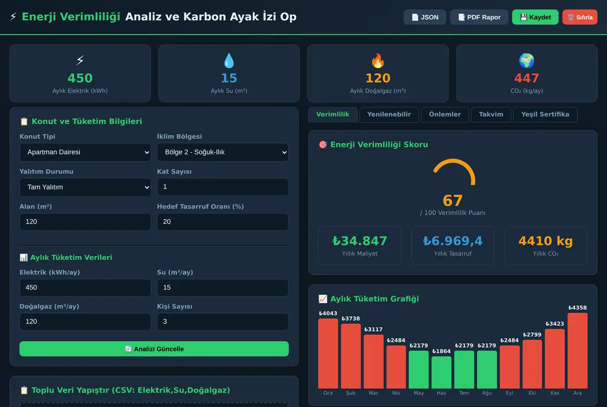
Task: Click target icon beside Enerji Verimliliği Skoru
Action: pyautogui.click(x=323, y=144)
